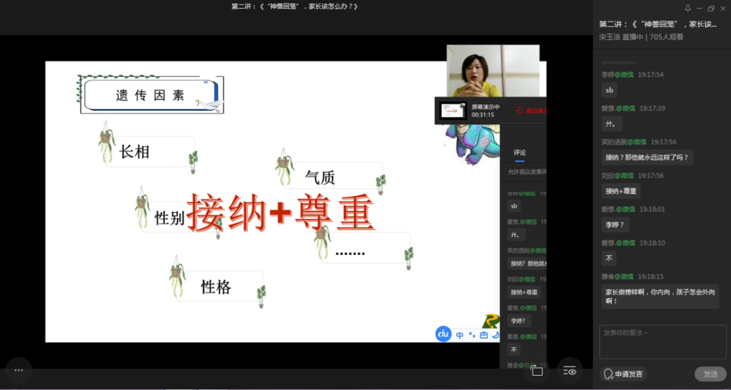This screenshot has height=390, width=731.
Task: Click the live title in the right panel
Action: pyautogui.click(x=657, y=24)
